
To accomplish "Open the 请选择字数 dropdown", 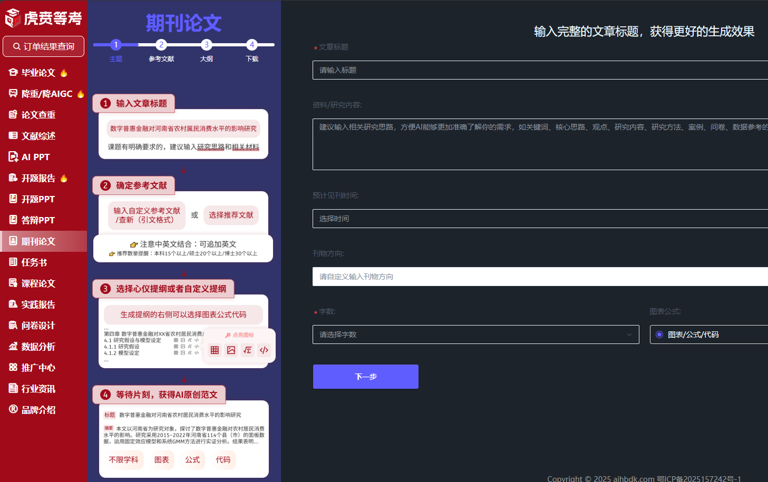I will point(475,334).
